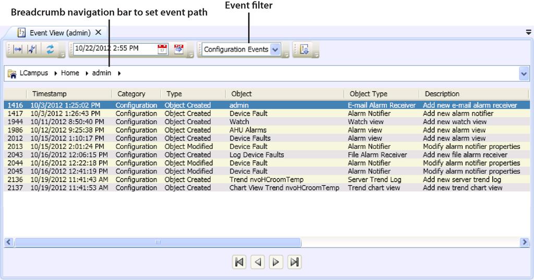Click Add new watch view description
Image resolution: width=534 pixels, height=280 pixels.
[455, 122]
